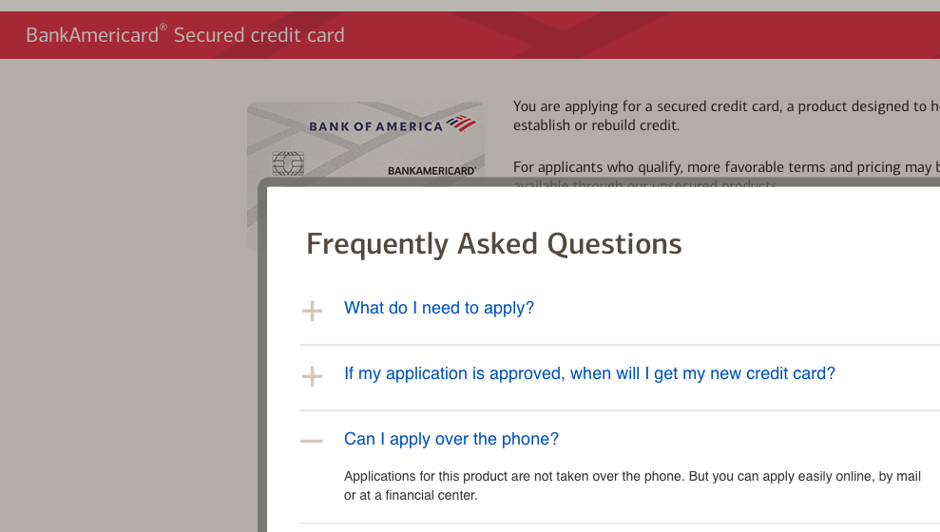Viewport: 940px width, 532px height.
Task: Open the "What do I need to apply?" question
Action: pos(439,308)
